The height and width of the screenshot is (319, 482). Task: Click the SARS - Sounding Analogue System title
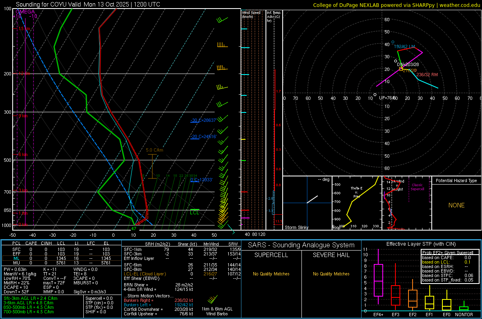pyautogui.click(x=301, y=245)
